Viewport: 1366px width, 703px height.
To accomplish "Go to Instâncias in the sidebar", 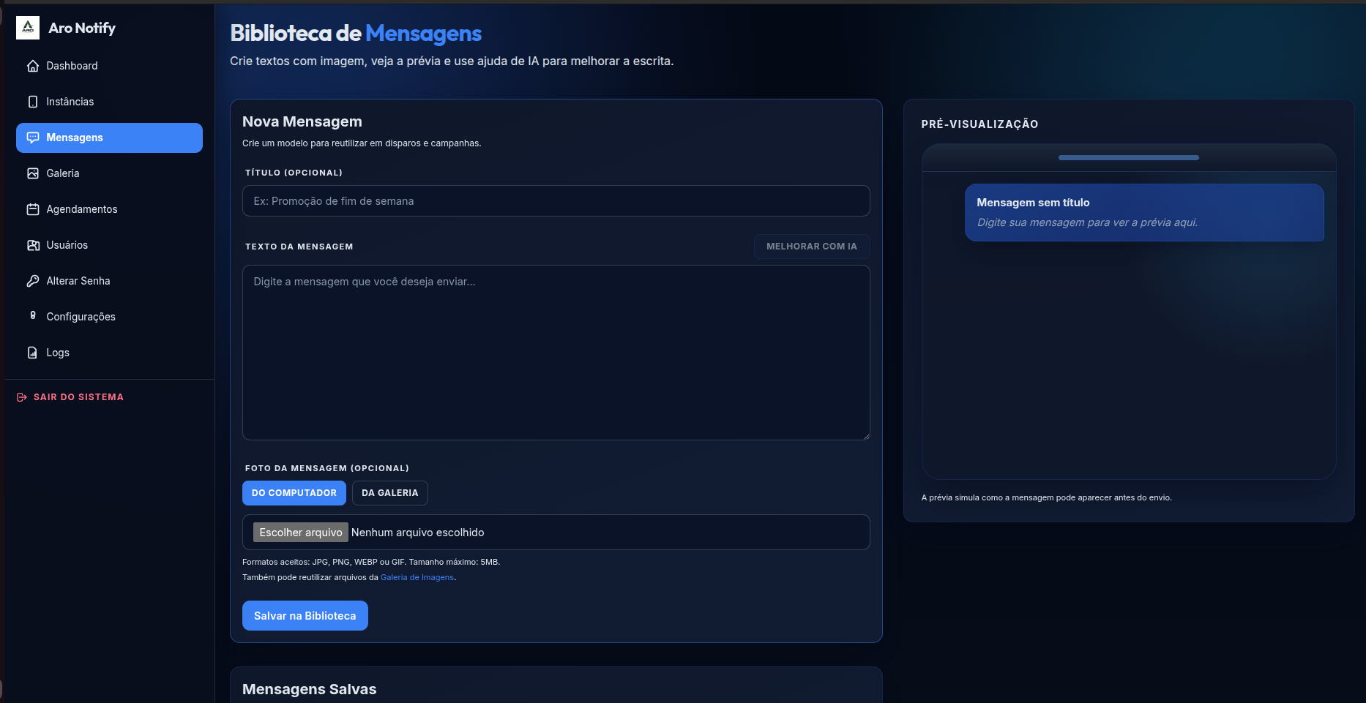I will 109,102.
